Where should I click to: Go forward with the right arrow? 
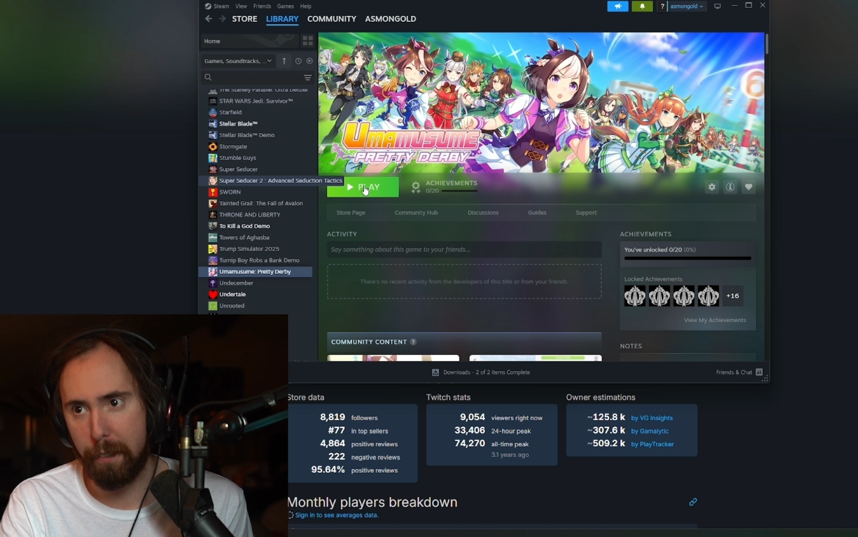pyautogui.click(x=222, y=19)
